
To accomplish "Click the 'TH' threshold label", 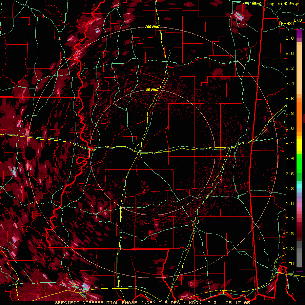I will [x=291, y=264].
